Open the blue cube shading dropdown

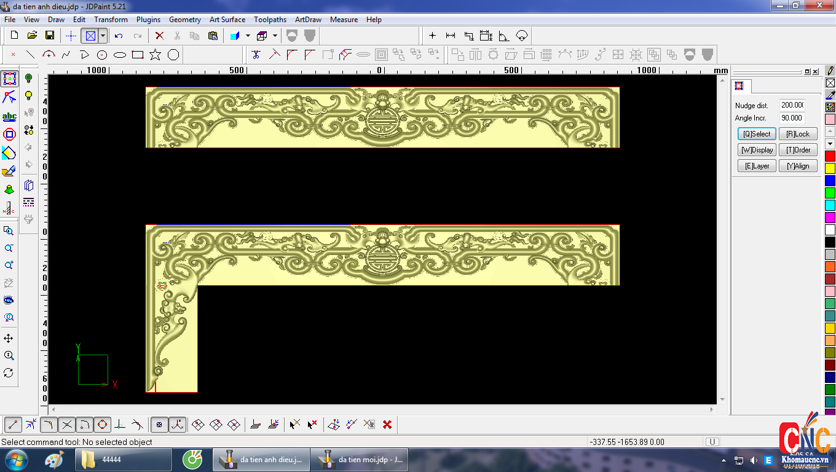248,36
